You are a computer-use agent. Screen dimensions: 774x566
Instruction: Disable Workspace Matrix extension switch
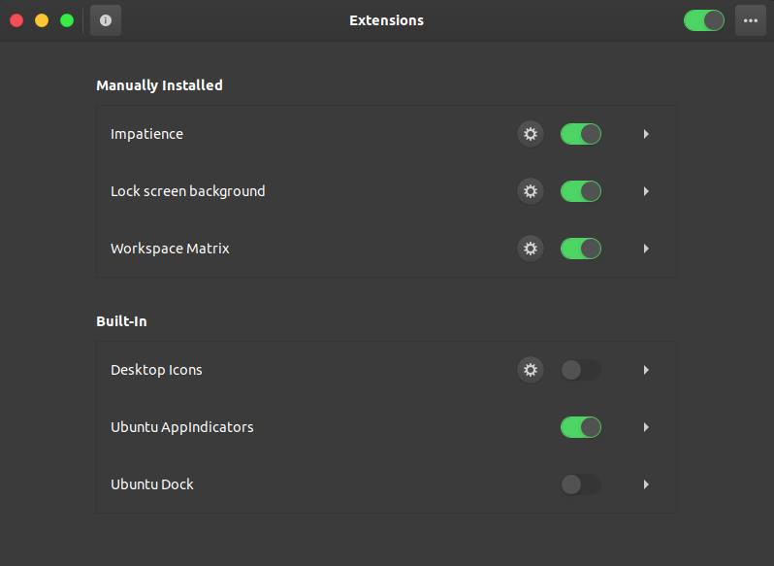click(580, 249)
